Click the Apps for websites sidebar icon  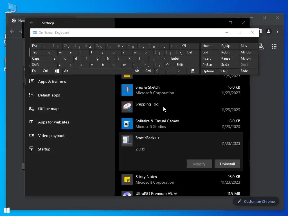point(31,122)
